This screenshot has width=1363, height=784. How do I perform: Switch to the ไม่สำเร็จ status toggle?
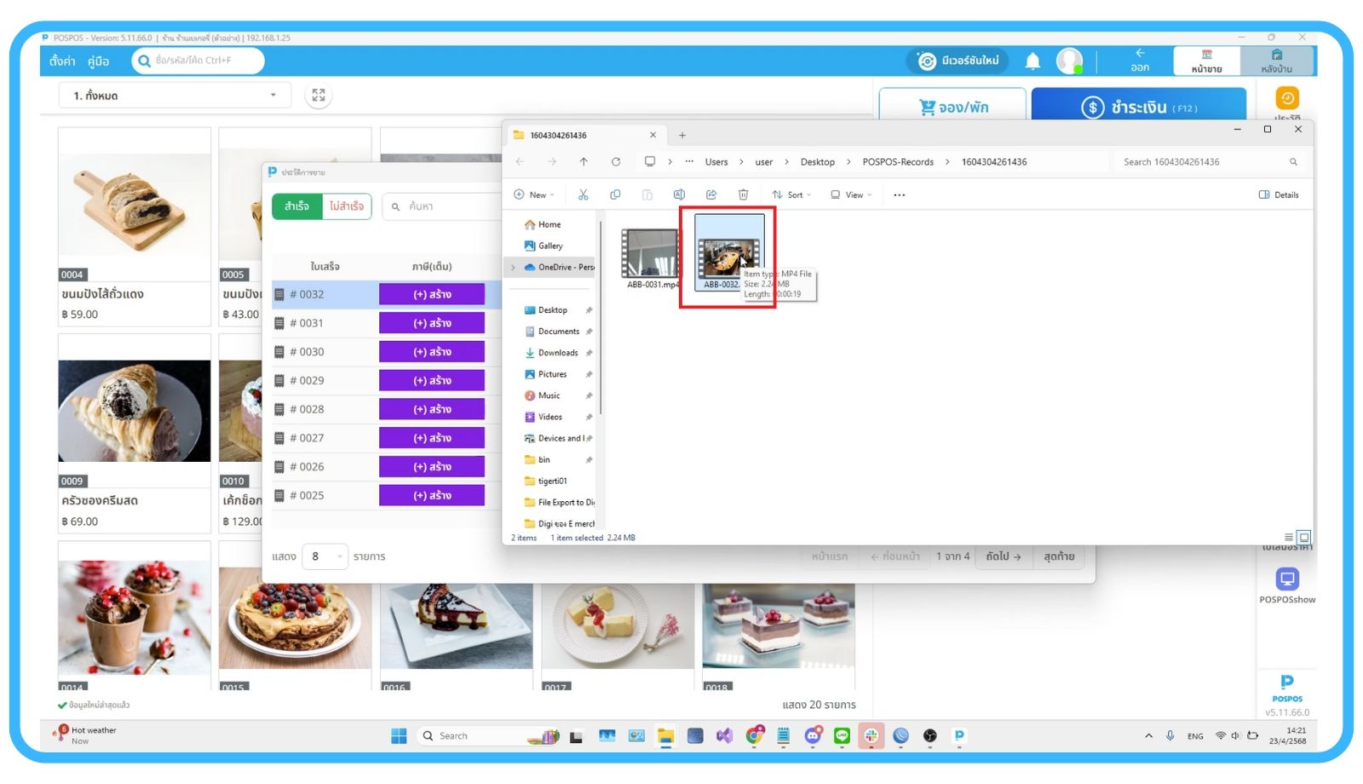[347, 206]
